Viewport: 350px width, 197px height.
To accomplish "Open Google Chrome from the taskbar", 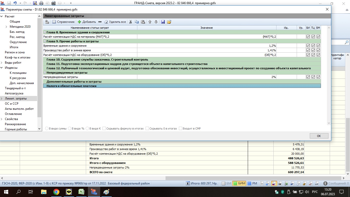I will coord(56,192).
